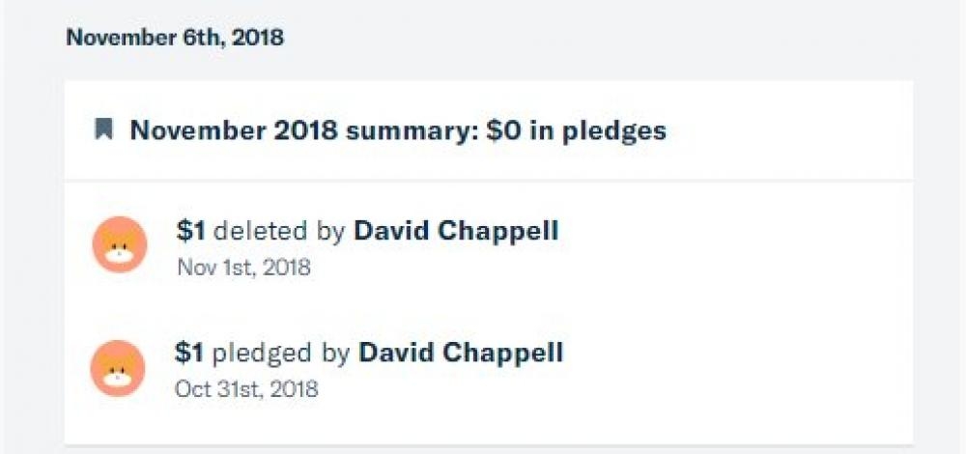This screenshot has width=966, height=454.
Task: Click 'in pledges' text in summary heading
Action: pyautogui.click(x=598, y=130)
